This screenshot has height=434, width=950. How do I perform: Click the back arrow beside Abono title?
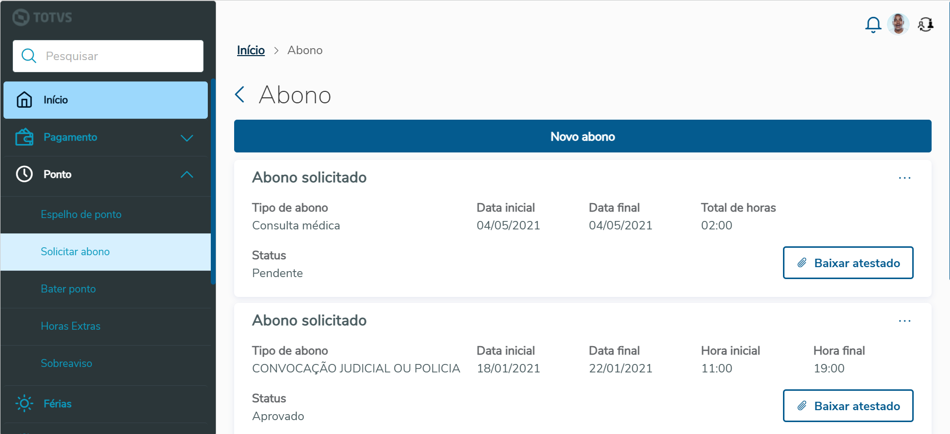(x=240, y=94)
